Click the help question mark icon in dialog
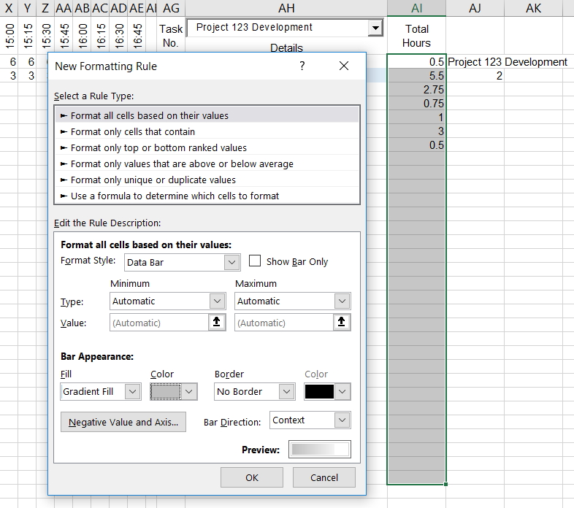Viewport: 574px width, 508px height. (x=302, y=66)
